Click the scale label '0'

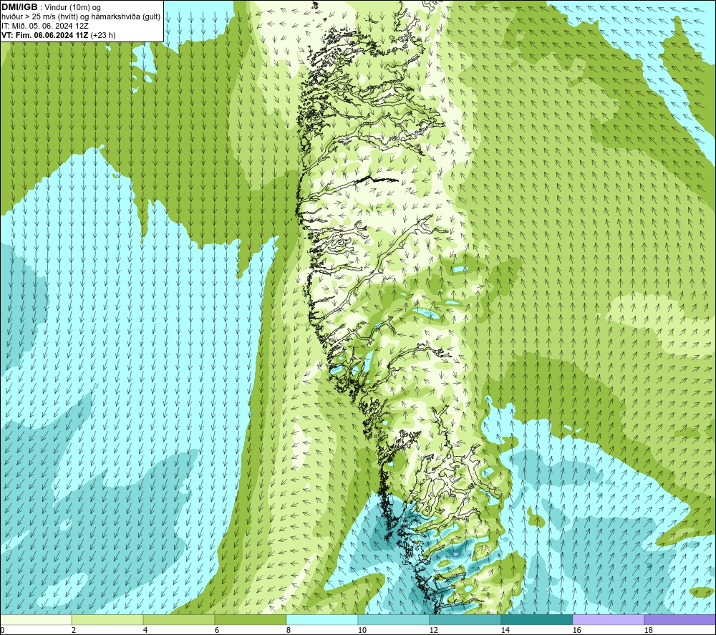[x=3, y=630]
